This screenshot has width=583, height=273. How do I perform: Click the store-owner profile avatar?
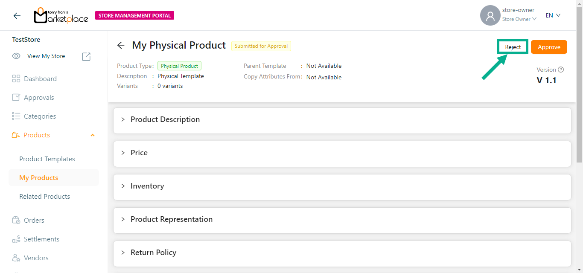click(x=490, y=16)
